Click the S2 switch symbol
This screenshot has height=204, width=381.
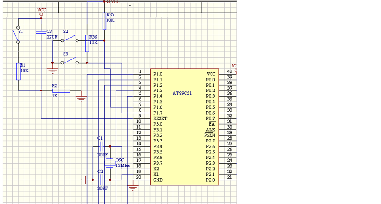tap(70, 39)
